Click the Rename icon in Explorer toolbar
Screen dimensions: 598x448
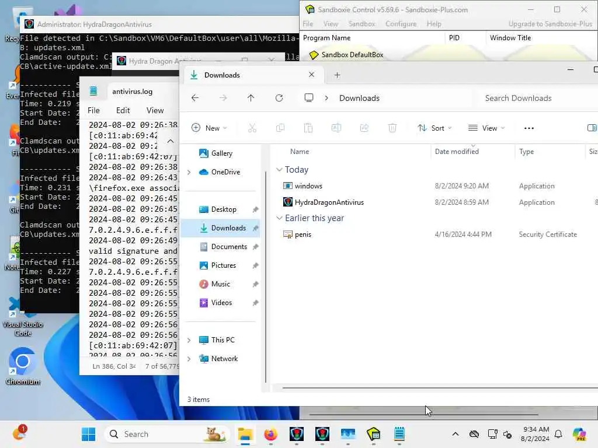(336, 128)
